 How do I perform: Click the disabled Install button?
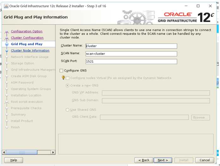(x=184, y=160)
